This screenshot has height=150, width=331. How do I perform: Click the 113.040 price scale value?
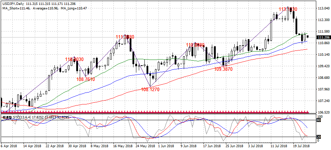(x=323, y=8)
